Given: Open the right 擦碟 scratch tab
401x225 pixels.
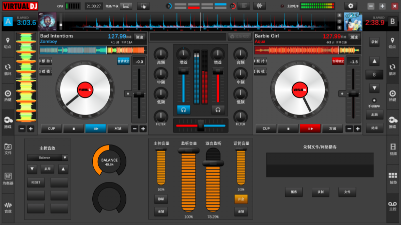Looking at the screenshot, I should 392,122.
